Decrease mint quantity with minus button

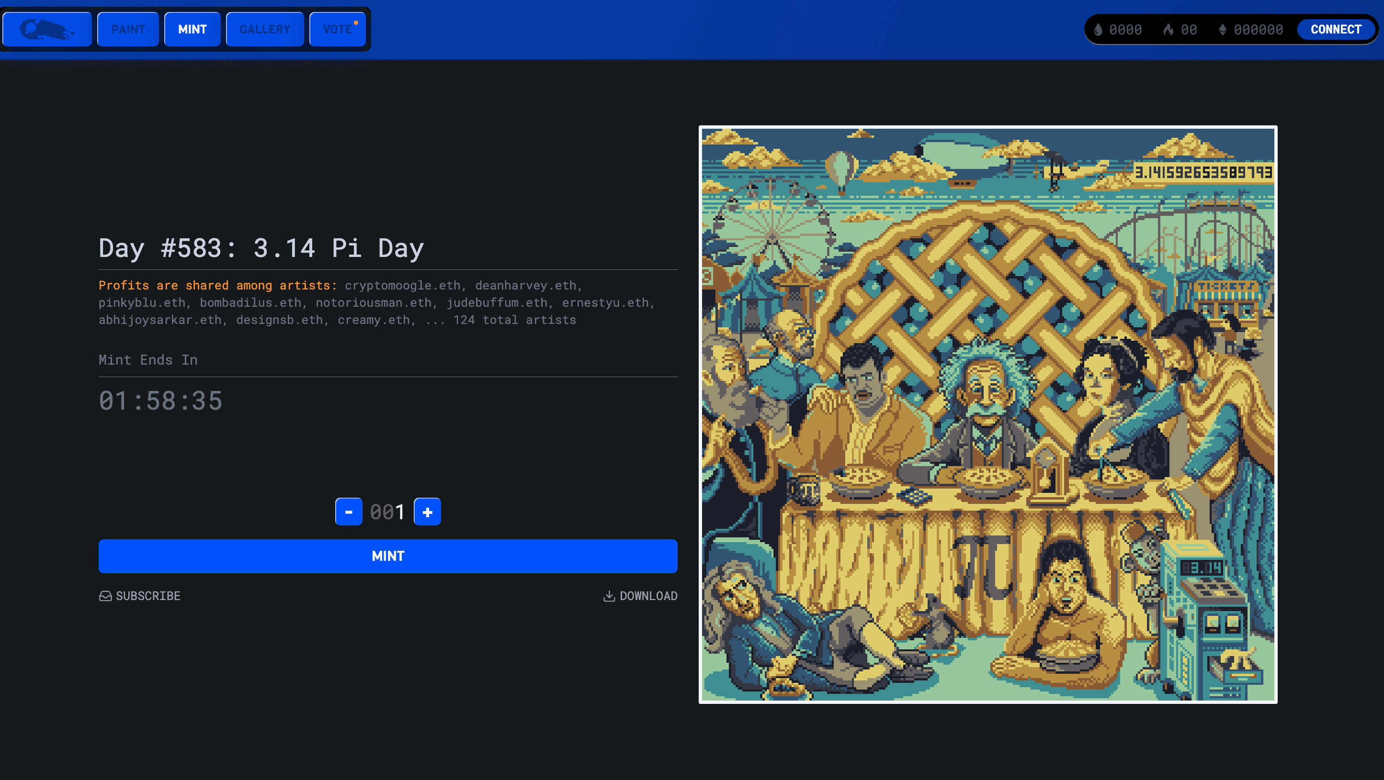tap(349, 512)
